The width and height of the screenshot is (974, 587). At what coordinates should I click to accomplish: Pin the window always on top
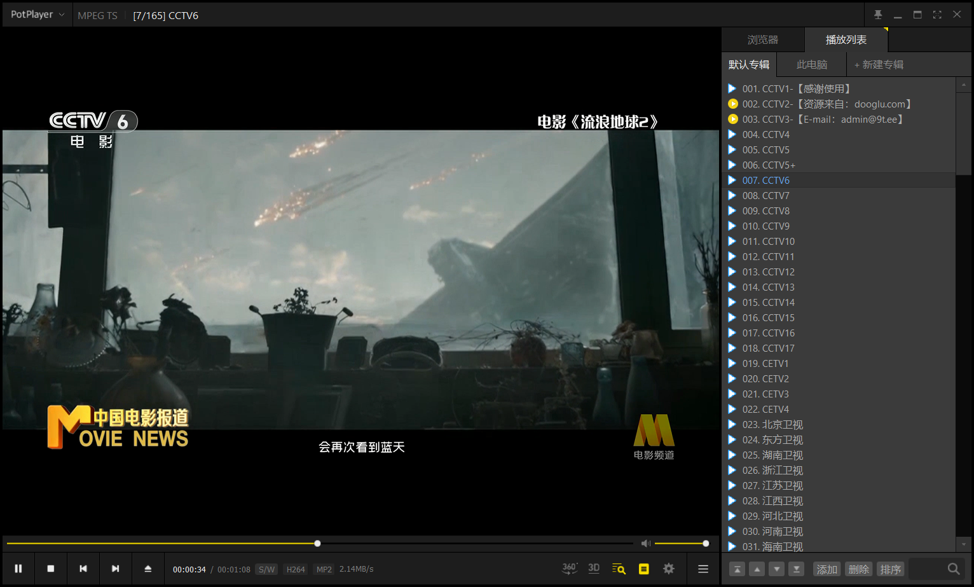tap(878, 15)
